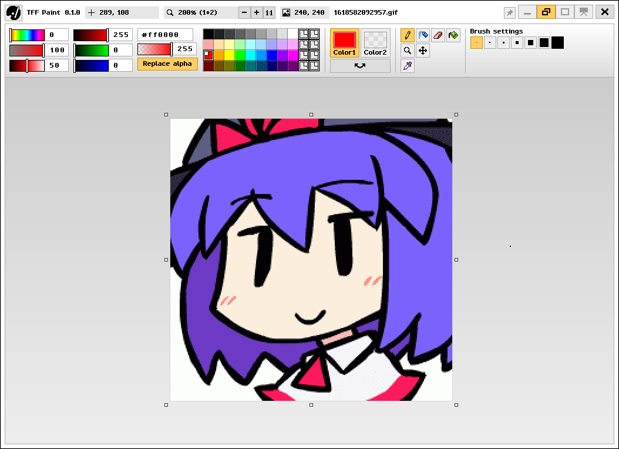The image size is (619, 449).
Task: Click the saturation slider
Action: pyautogui.click(x=27, y=50)
